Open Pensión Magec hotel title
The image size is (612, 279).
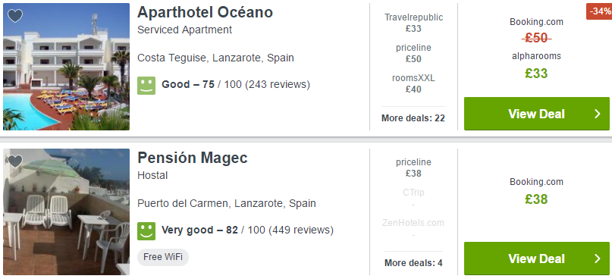click(193, 158)
